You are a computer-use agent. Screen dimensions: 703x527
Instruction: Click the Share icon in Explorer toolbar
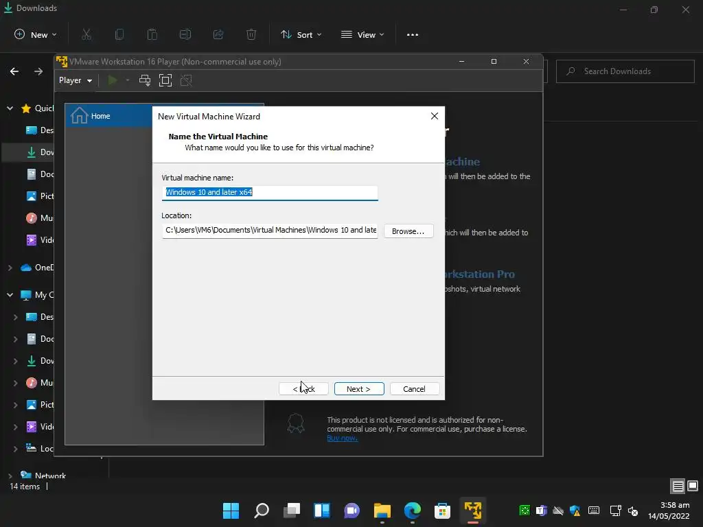point(218,34)
